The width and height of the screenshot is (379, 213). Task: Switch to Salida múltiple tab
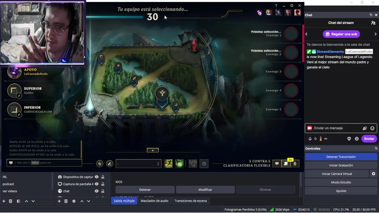124,201
